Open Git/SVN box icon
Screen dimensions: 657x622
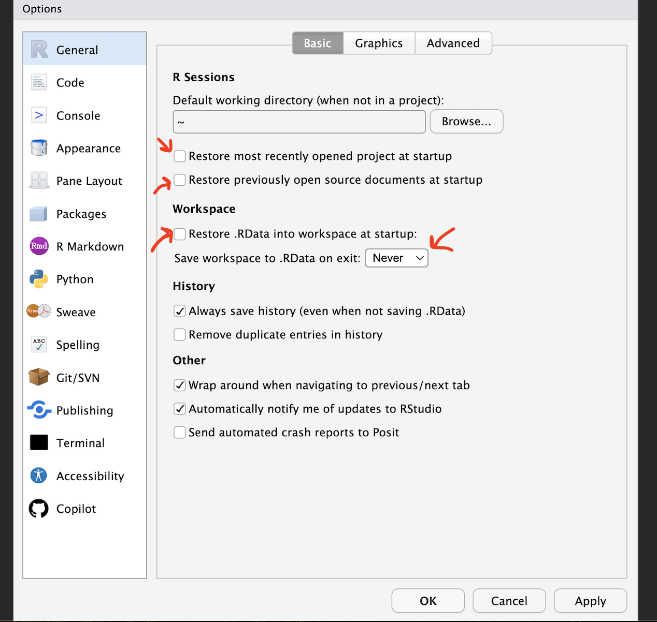pyautogui.click(x=39, y=378)
